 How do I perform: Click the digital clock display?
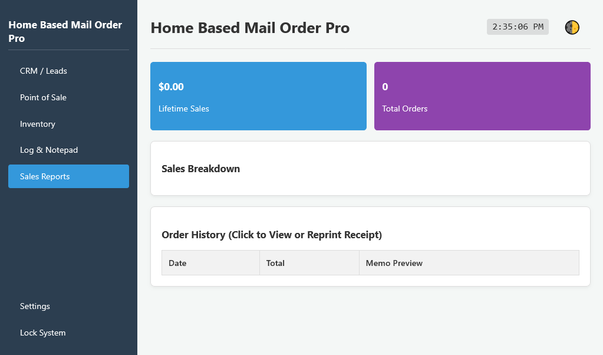[x=518, y=27]
